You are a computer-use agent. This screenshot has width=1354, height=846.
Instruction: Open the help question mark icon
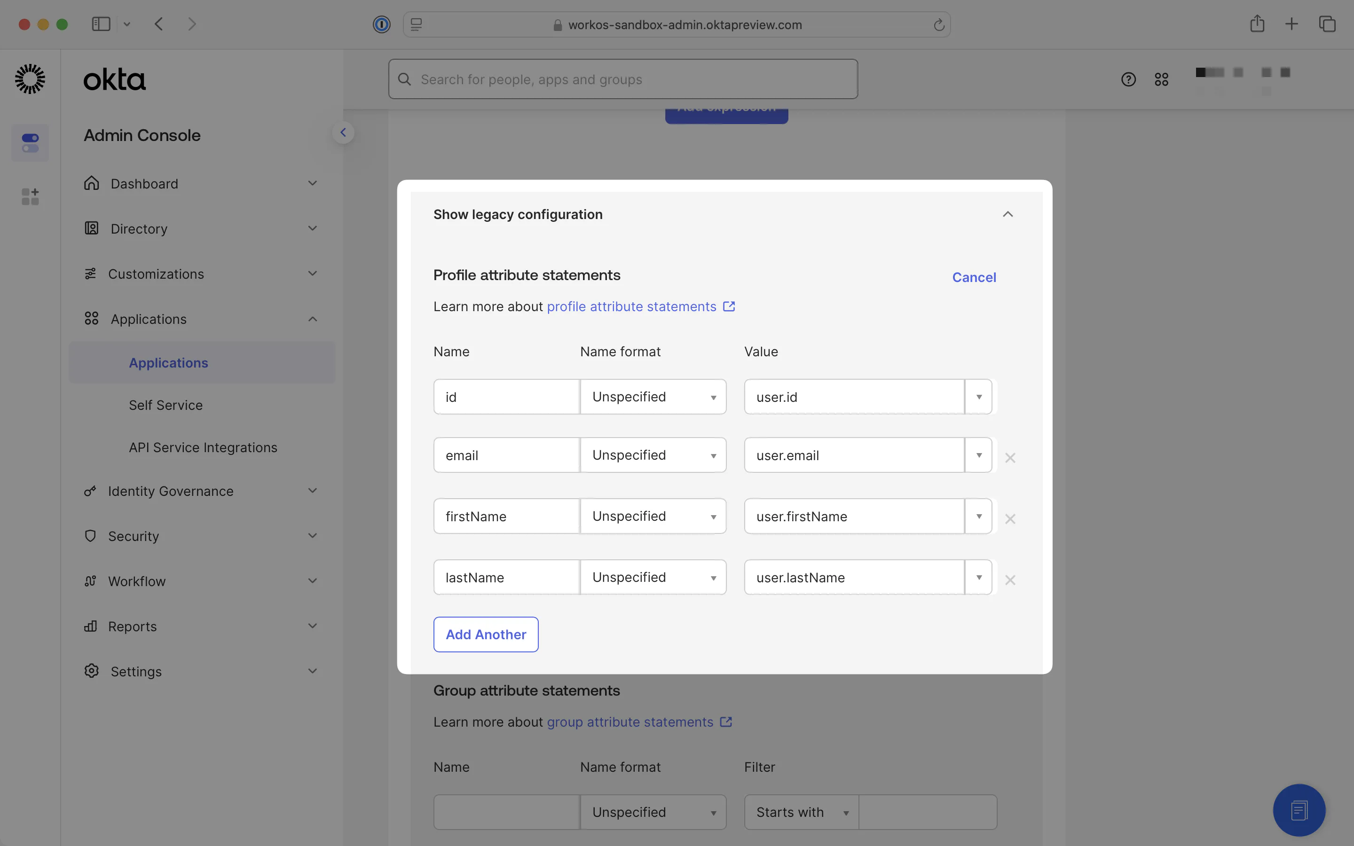click(1128, 79)
